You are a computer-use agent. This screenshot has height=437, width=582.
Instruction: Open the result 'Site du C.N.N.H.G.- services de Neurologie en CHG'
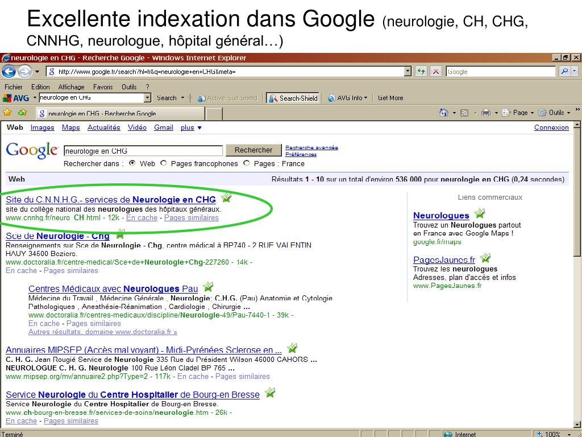(x=111, y=200)
